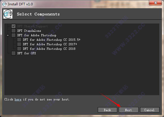Cancel the DFT installation
Screen dimensions: 164x117
coord(150,110)
